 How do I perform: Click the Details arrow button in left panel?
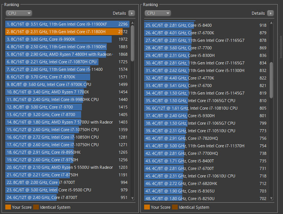tap(132, 13)
